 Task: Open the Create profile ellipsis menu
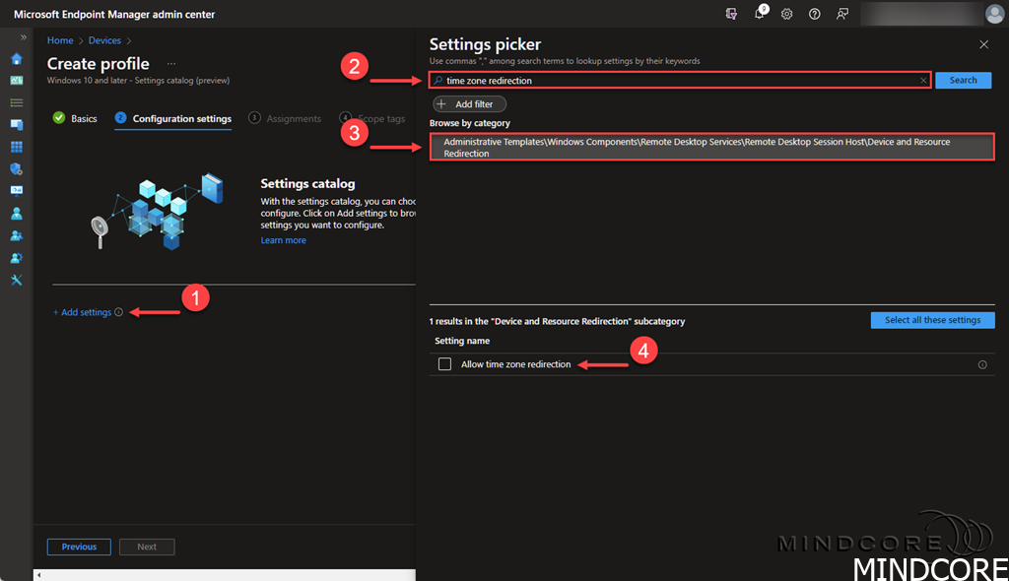[171, 64]
